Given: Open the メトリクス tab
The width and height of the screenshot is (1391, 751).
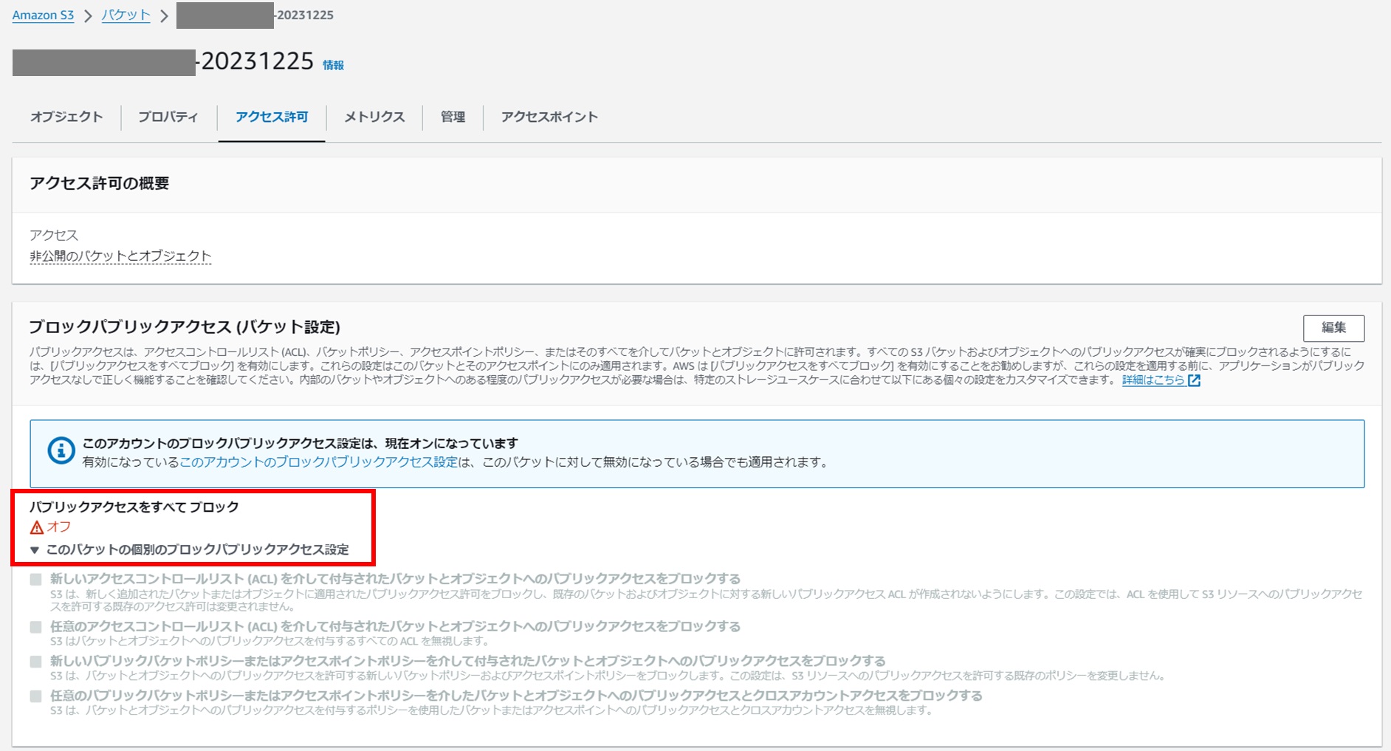Looking at the screenshot, I should click(374, 117).
